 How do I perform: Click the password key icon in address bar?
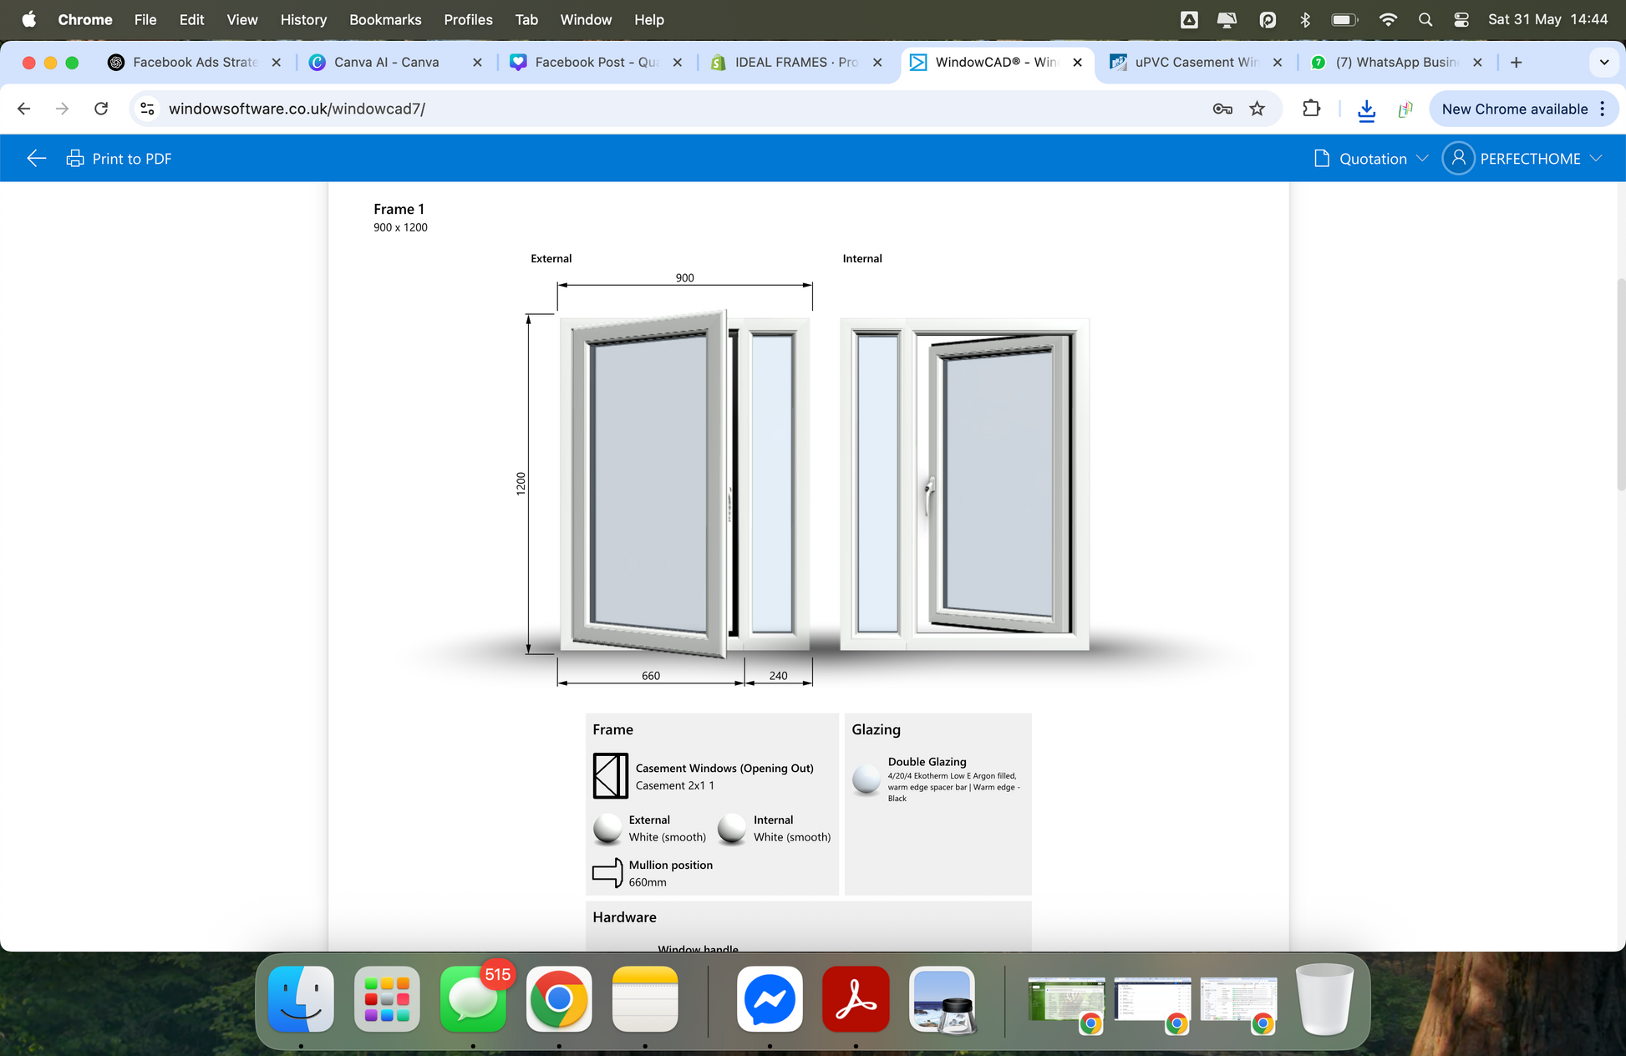coord(1222,109)
